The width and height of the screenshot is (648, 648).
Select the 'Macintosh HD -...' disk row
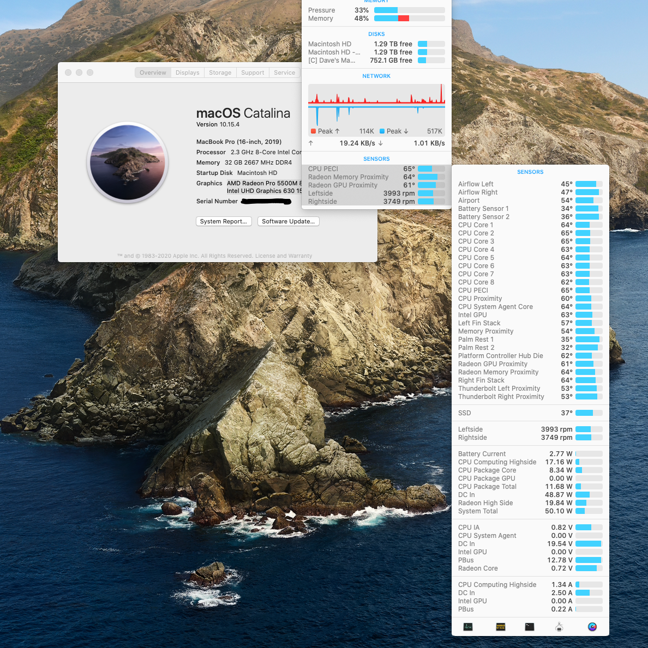pyautogui.click(x=376, y=52)
